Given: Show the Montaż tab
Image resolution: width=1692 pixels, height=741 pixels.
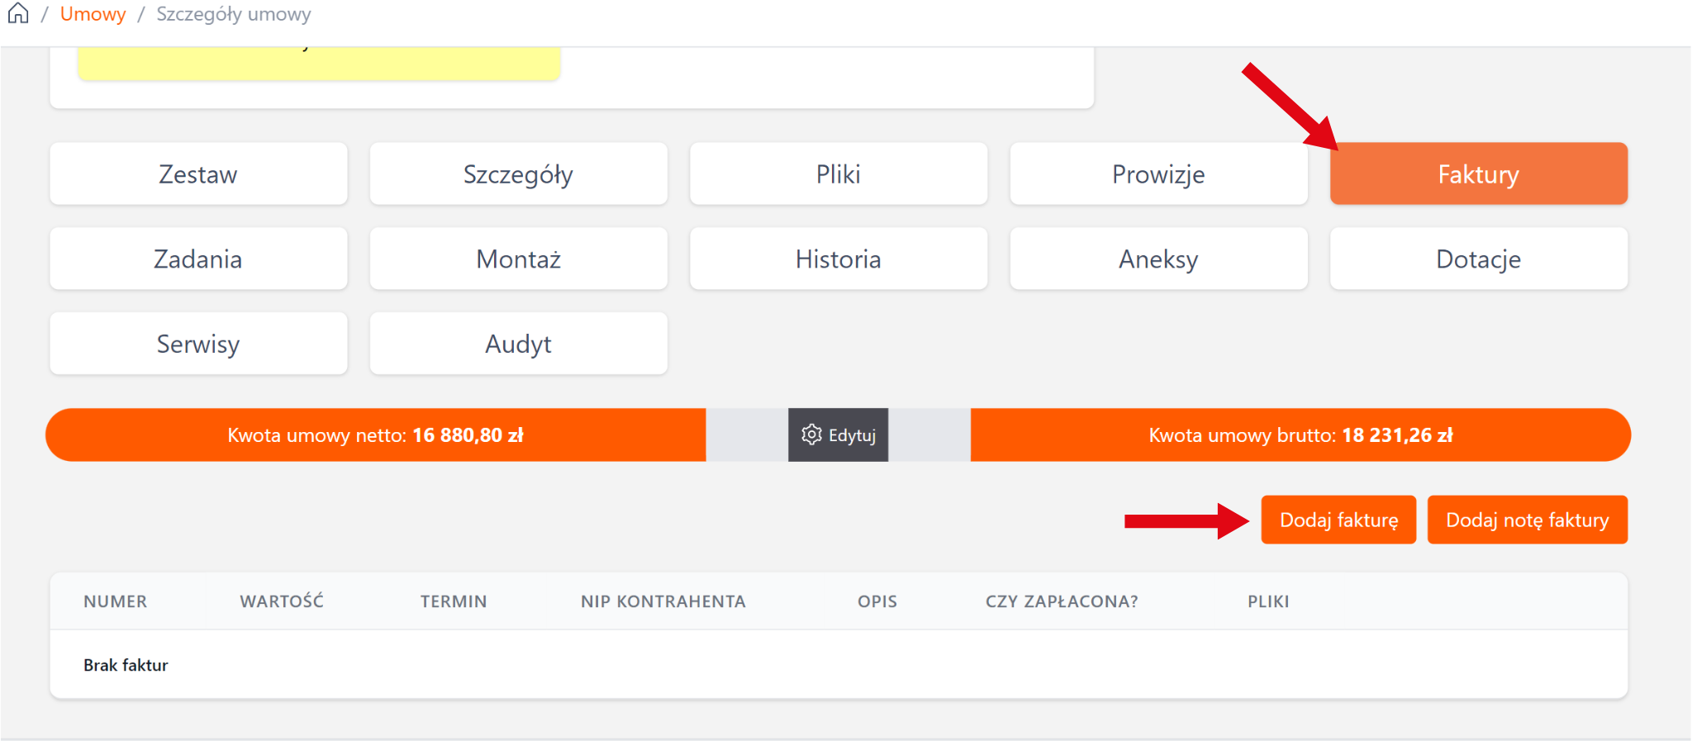Looking at the screenshot, I should point(518,259).
